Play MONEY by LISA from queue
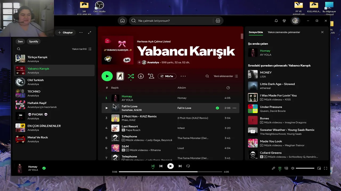 click(x=287, y=74)
